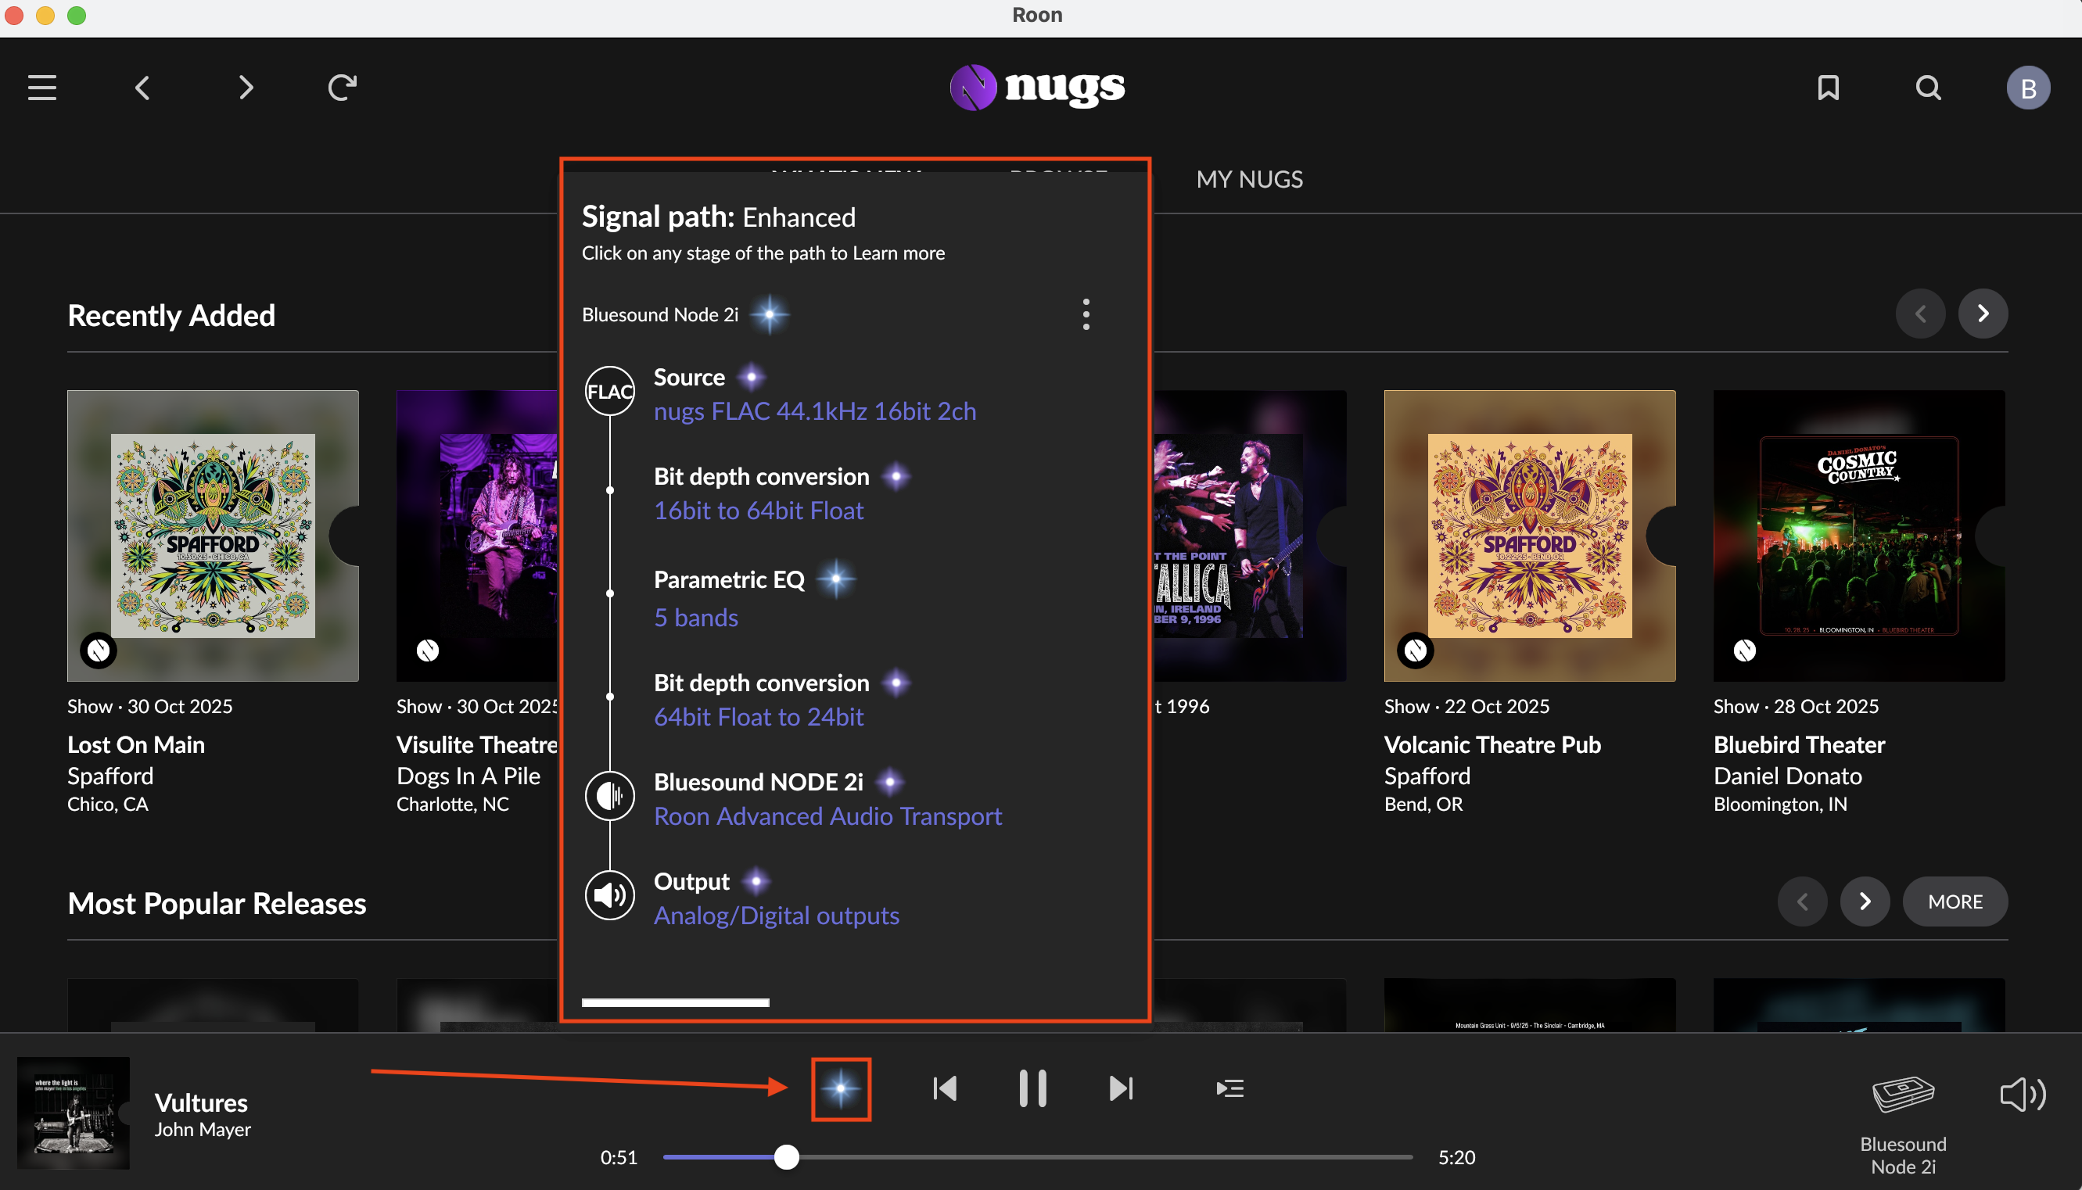Switch to the MY NUGS tab
Screen dimensions: 2082x1190
(1249, 179)
